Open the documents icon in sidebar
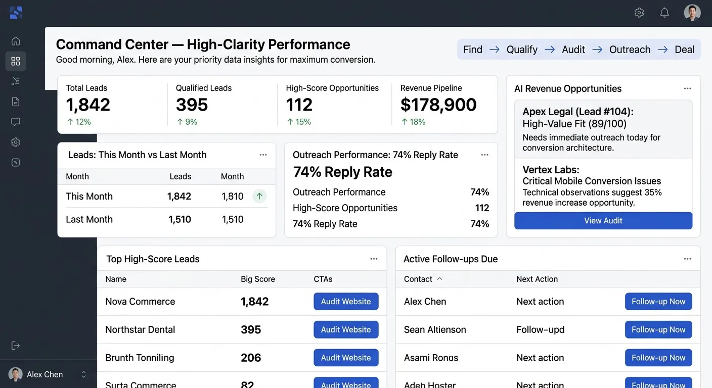The image size is (712, 388). point(16,102)
